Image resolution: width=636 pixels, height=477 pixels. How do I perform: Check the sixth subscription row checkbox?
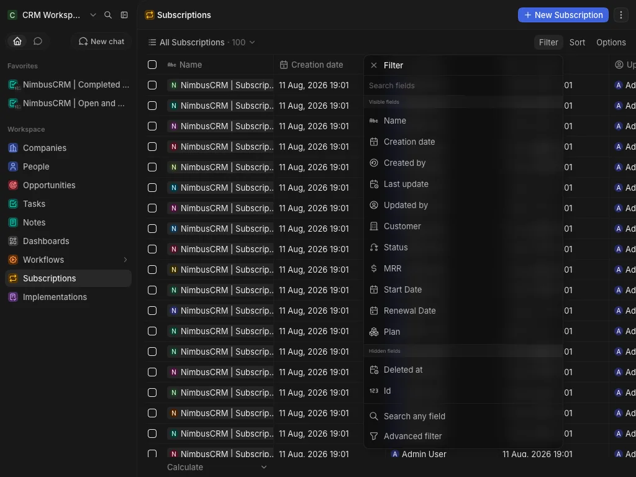[152, 188]
